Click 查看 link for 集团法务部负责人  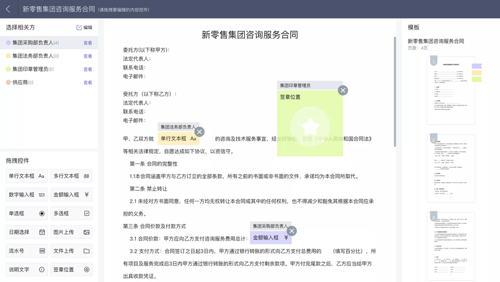(88, 56)
